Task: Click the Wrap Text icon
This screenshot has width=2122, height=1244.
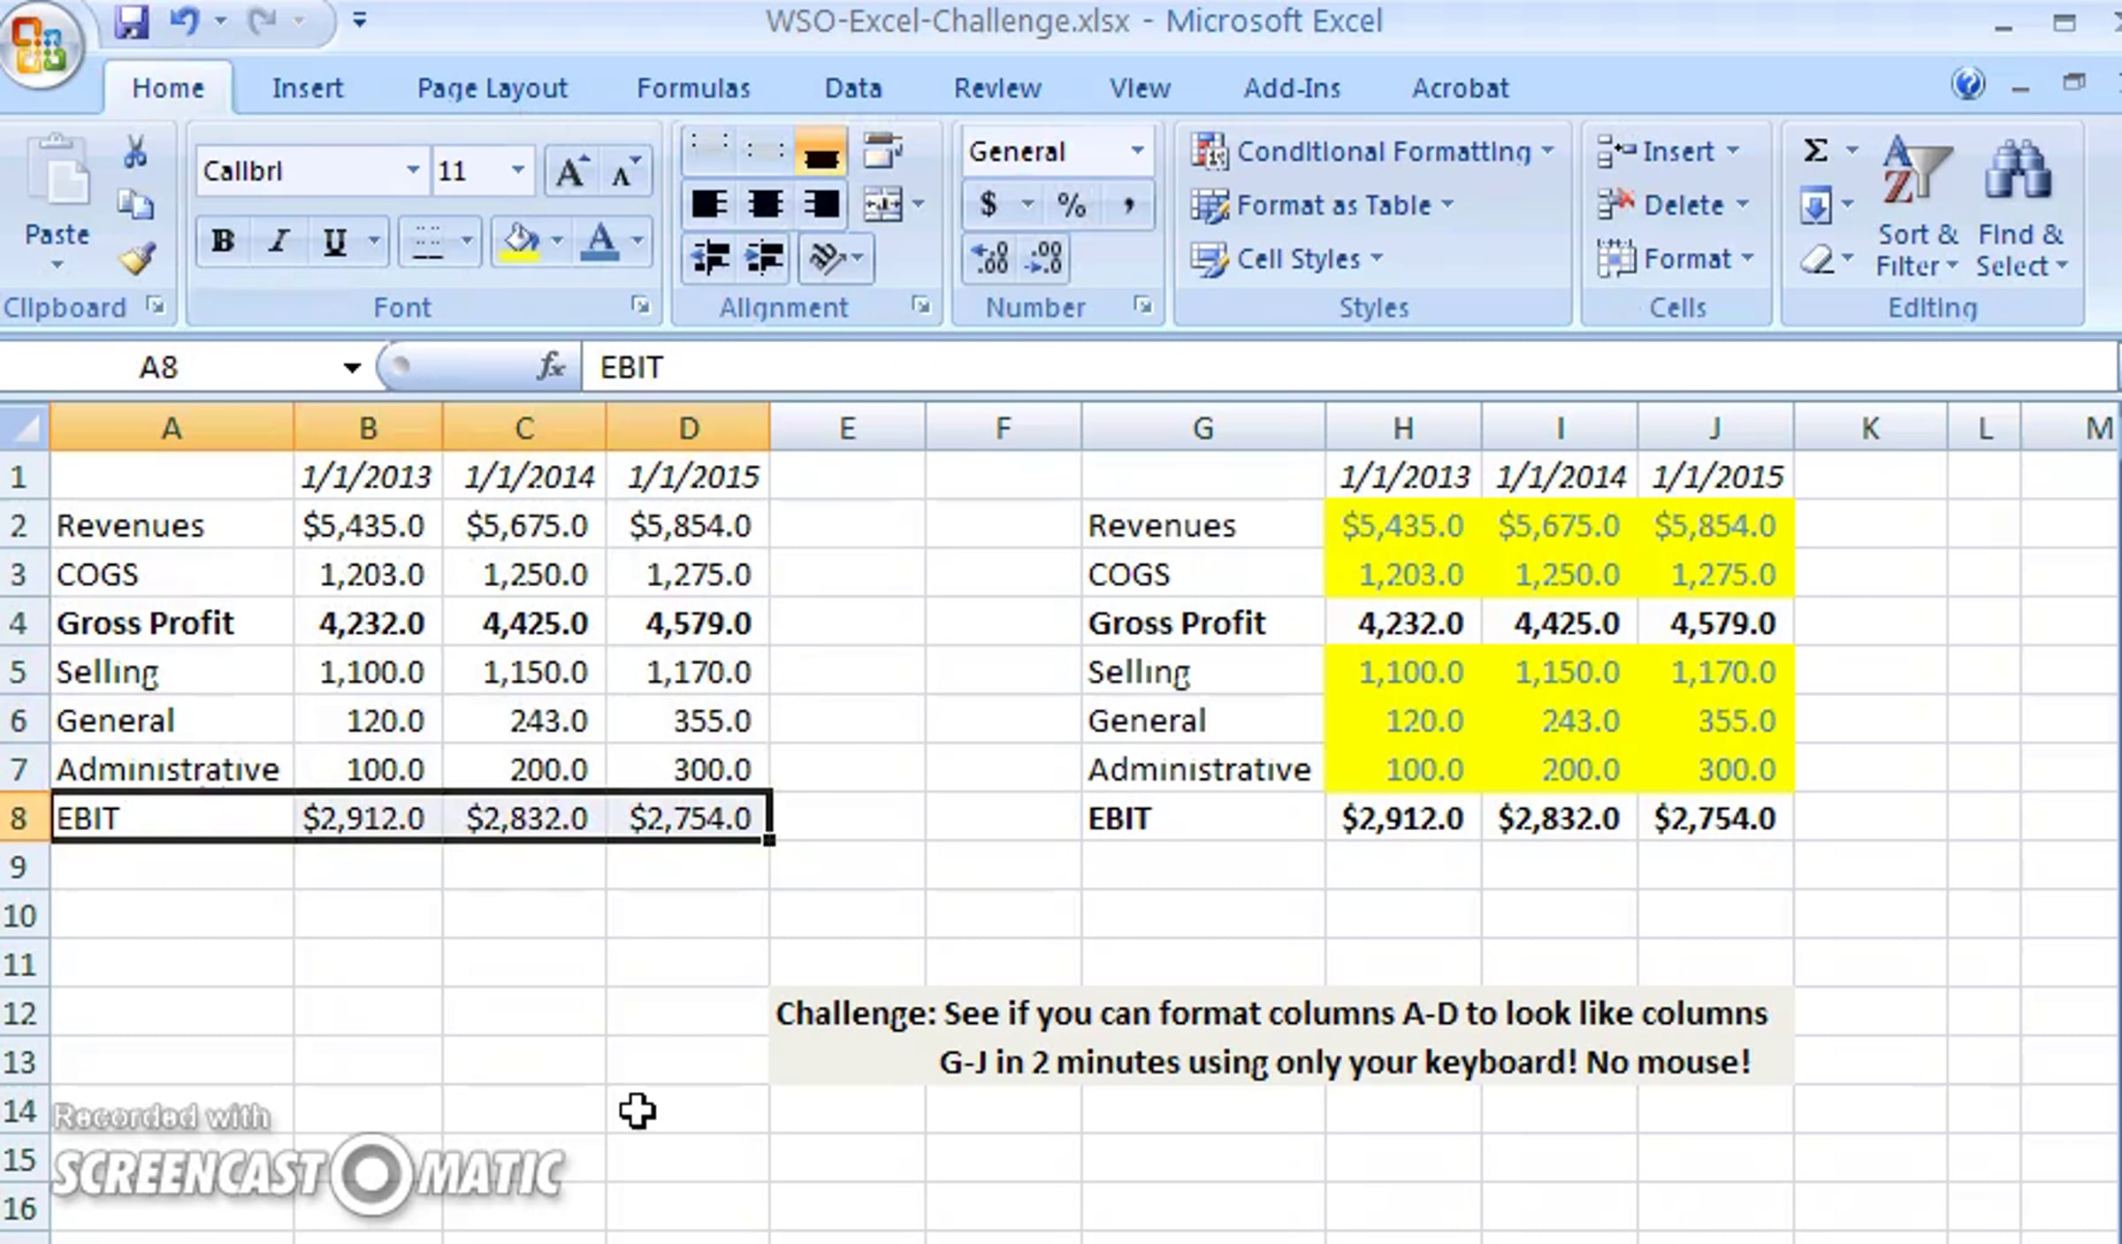Action: tap(882, 152)
